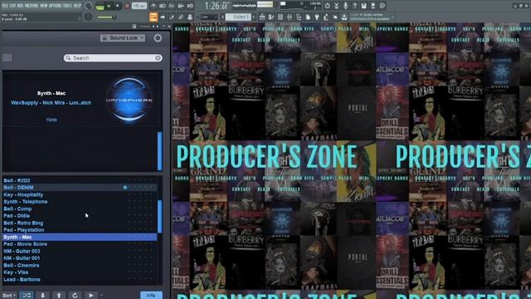The height and width of the screenshot is (299, 531).
Task: Open the Sort dropdown
Action: [x=9, y=296]
